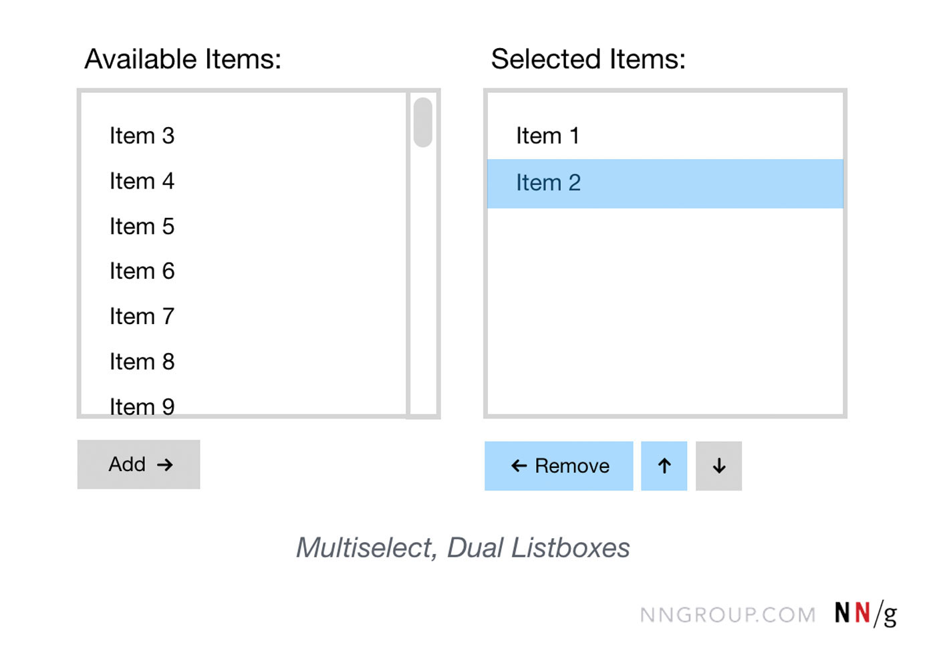Screen dimensions: 925x659
Task: Choose Item 5 from Available Items
Action: pos(142,227)
